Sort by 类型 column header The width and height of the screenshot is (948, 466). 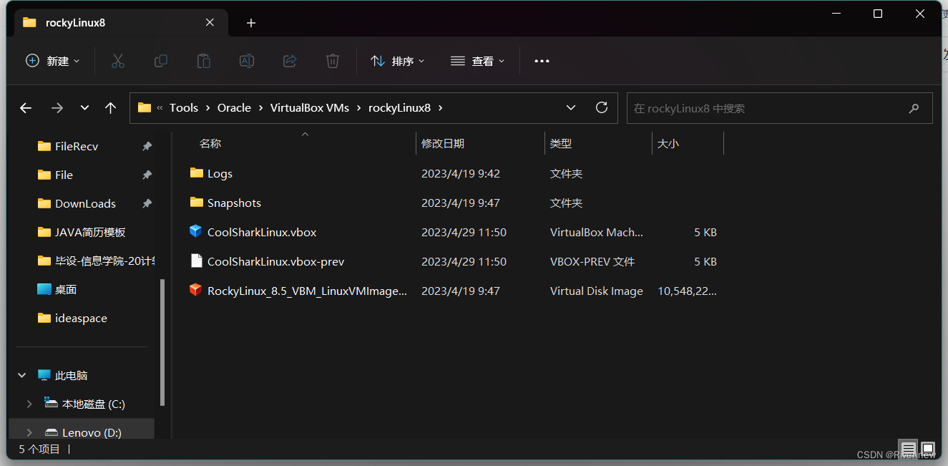pos(561,143)
